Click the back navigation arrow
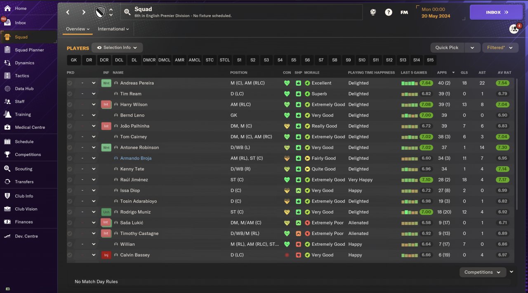The width and height of the screenshot is (528, 293). (x=68, y=12)
